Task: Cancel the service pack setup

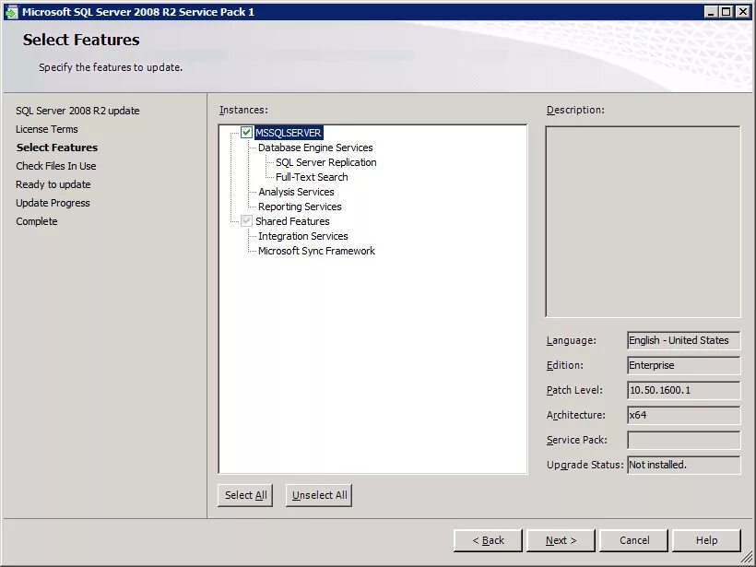Action: coord(634,540)
